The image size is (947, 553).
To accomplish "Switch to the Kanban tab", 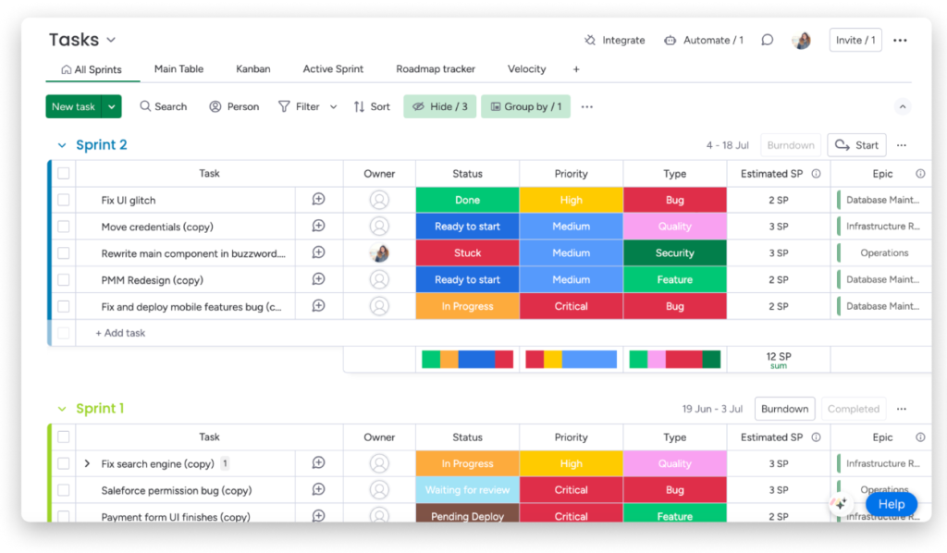I will click(252, 68).
